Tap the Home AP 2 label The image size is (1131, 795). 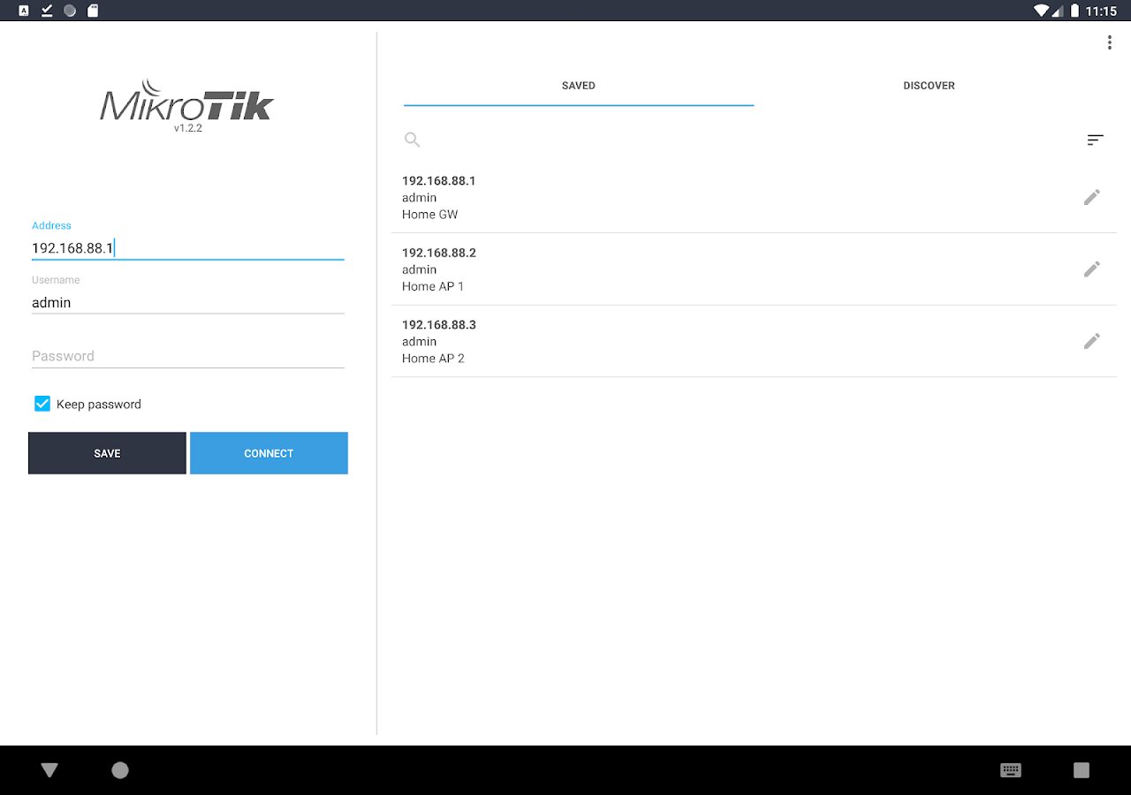[433, 359]
